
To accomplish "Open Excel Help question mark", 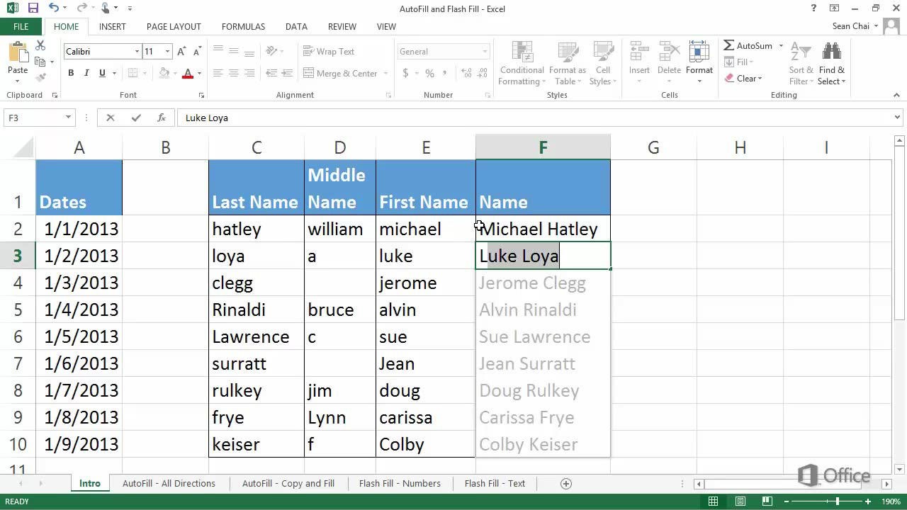I will point(813,8).
